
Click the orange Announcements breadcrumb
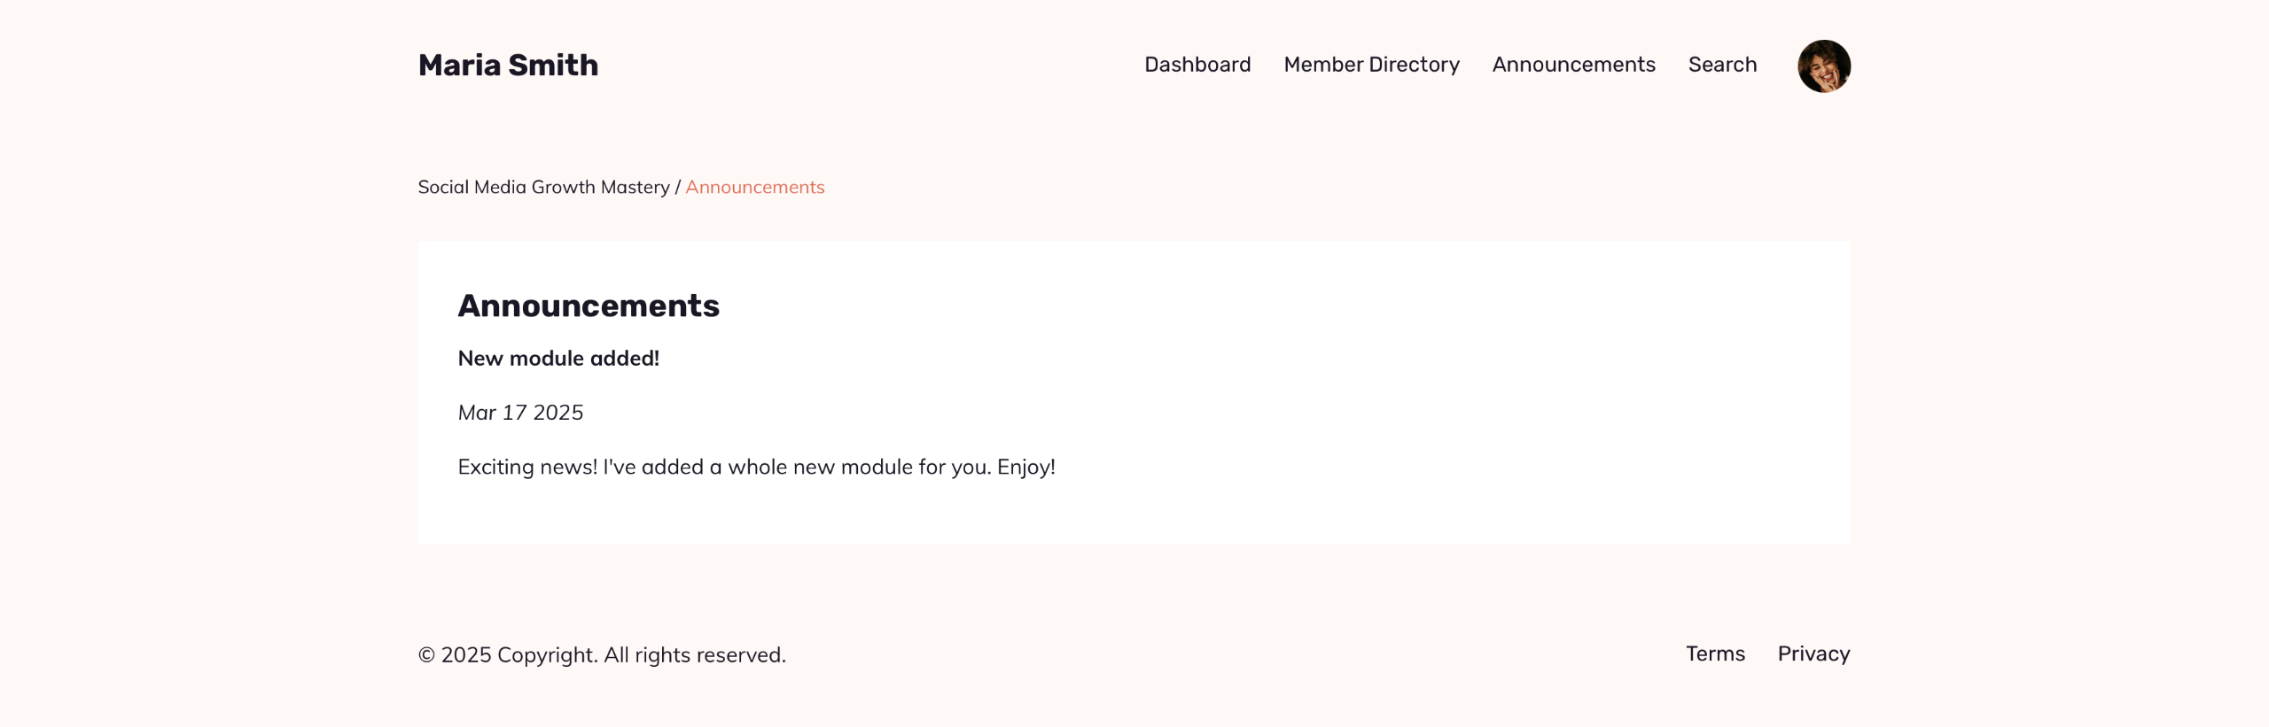tap(754, 187)
